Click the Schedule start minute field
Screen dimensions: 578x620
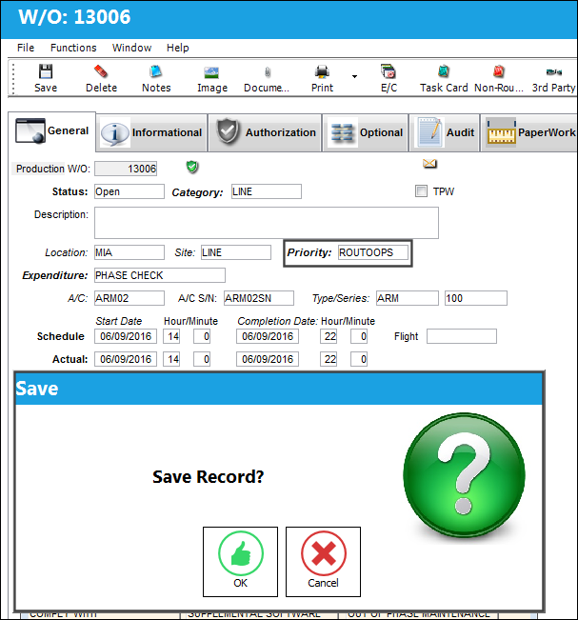[x=202, y=336]
